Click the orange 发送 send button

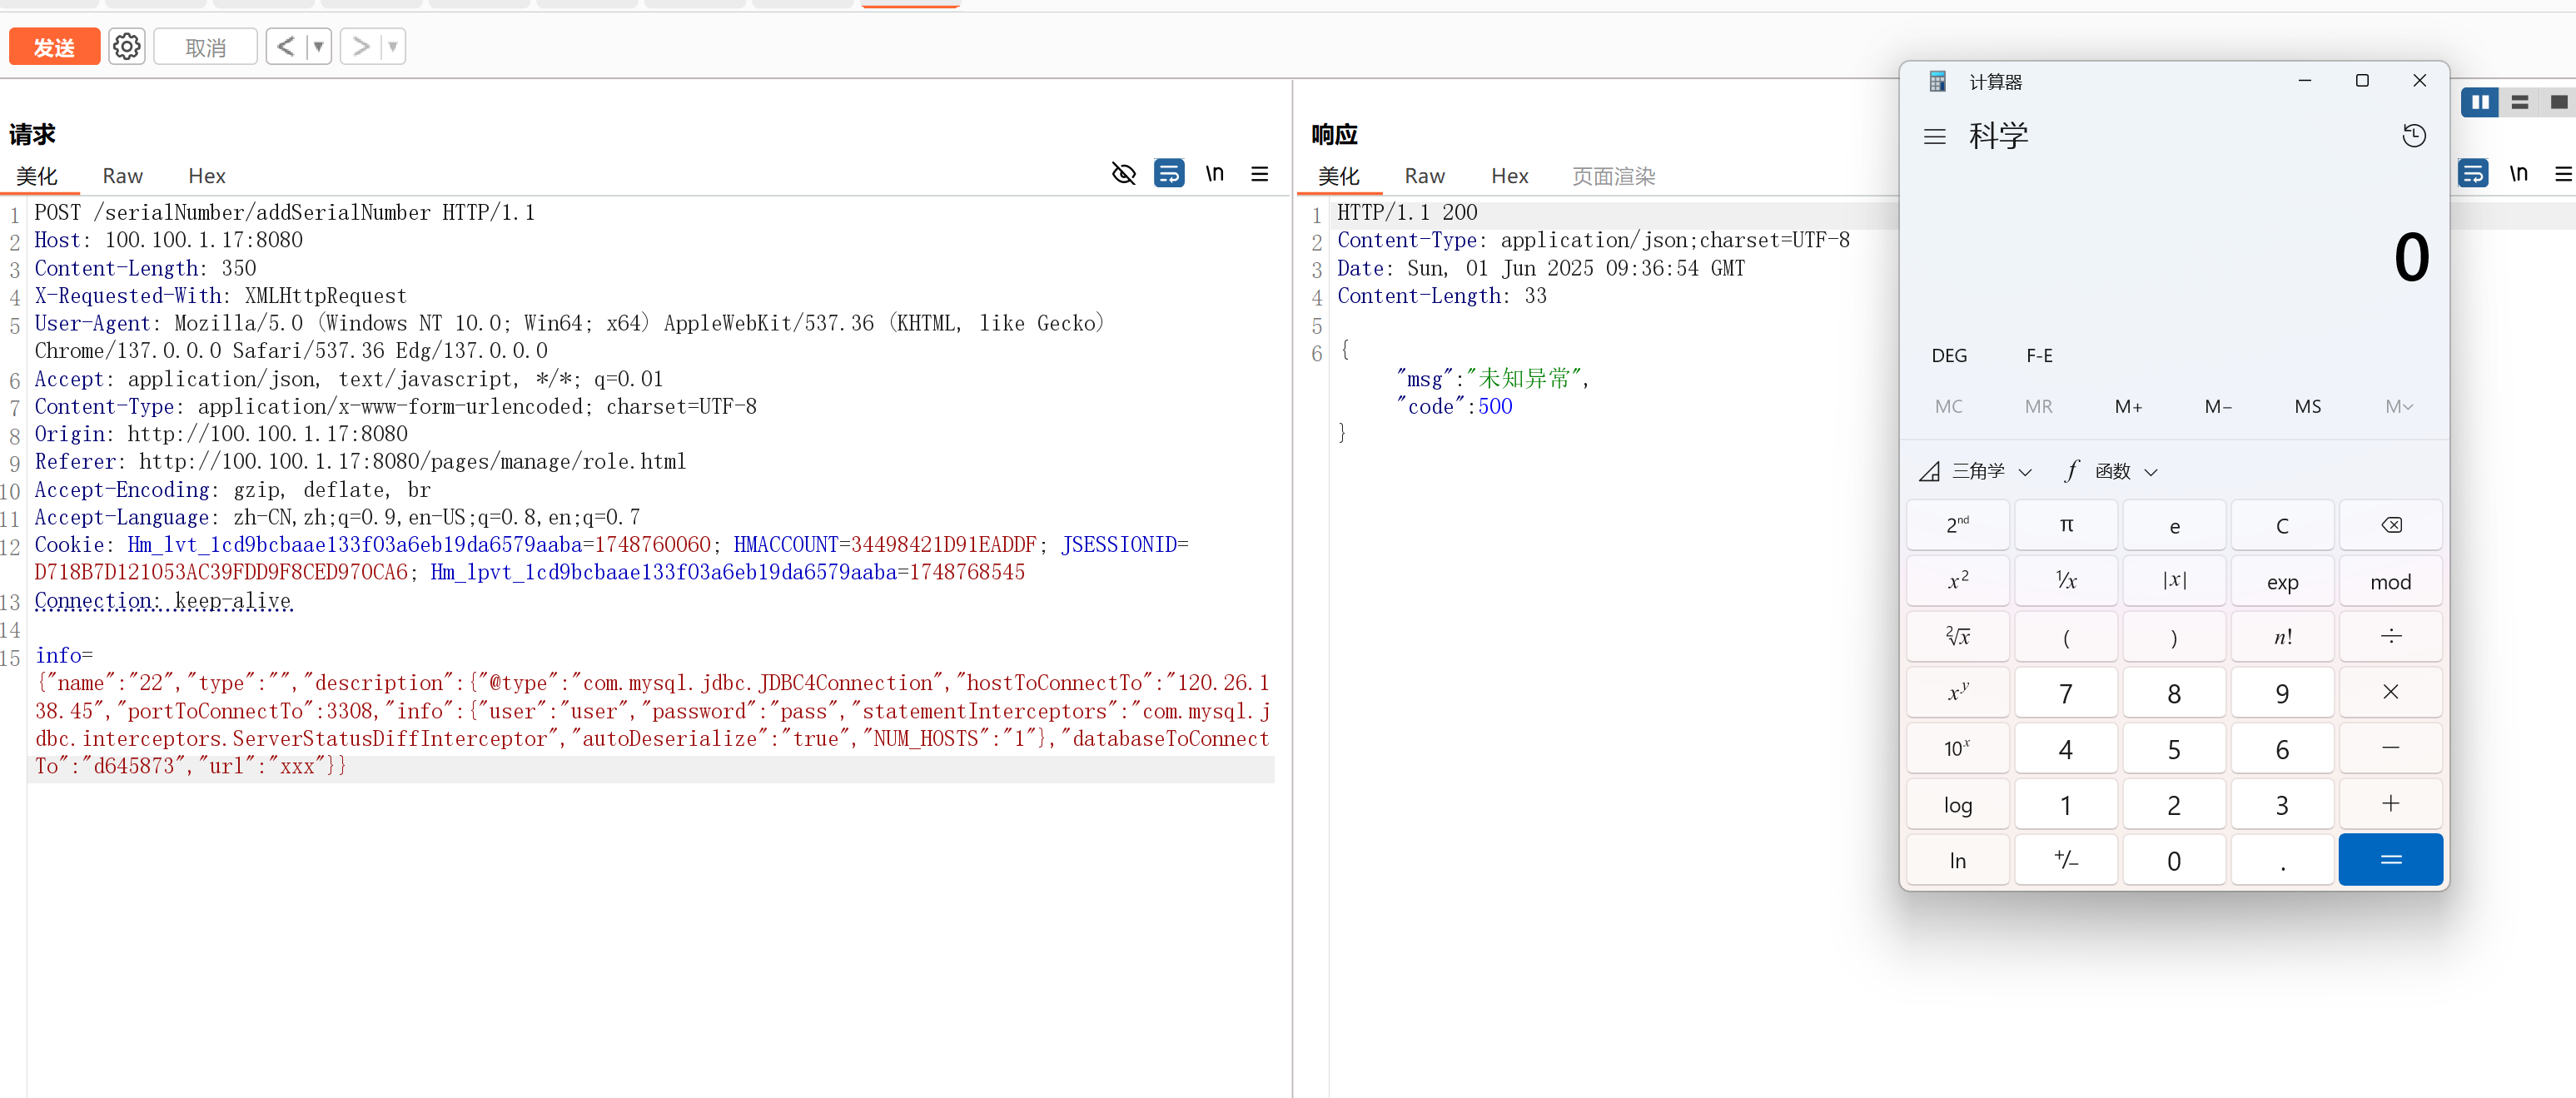pos(54,47)
